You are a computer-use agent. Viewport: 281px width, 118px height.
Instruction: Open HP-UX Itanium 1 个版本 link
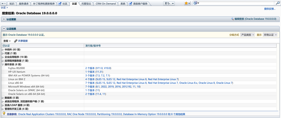90,72
